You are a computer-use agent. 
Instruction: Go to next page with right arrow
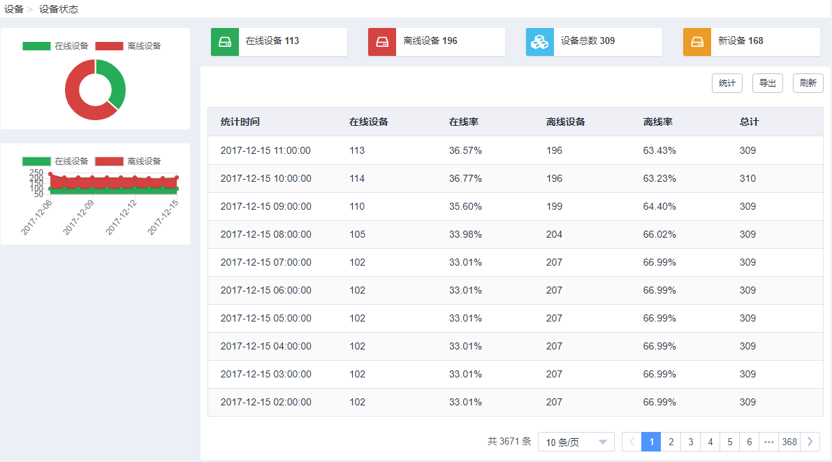810,442
